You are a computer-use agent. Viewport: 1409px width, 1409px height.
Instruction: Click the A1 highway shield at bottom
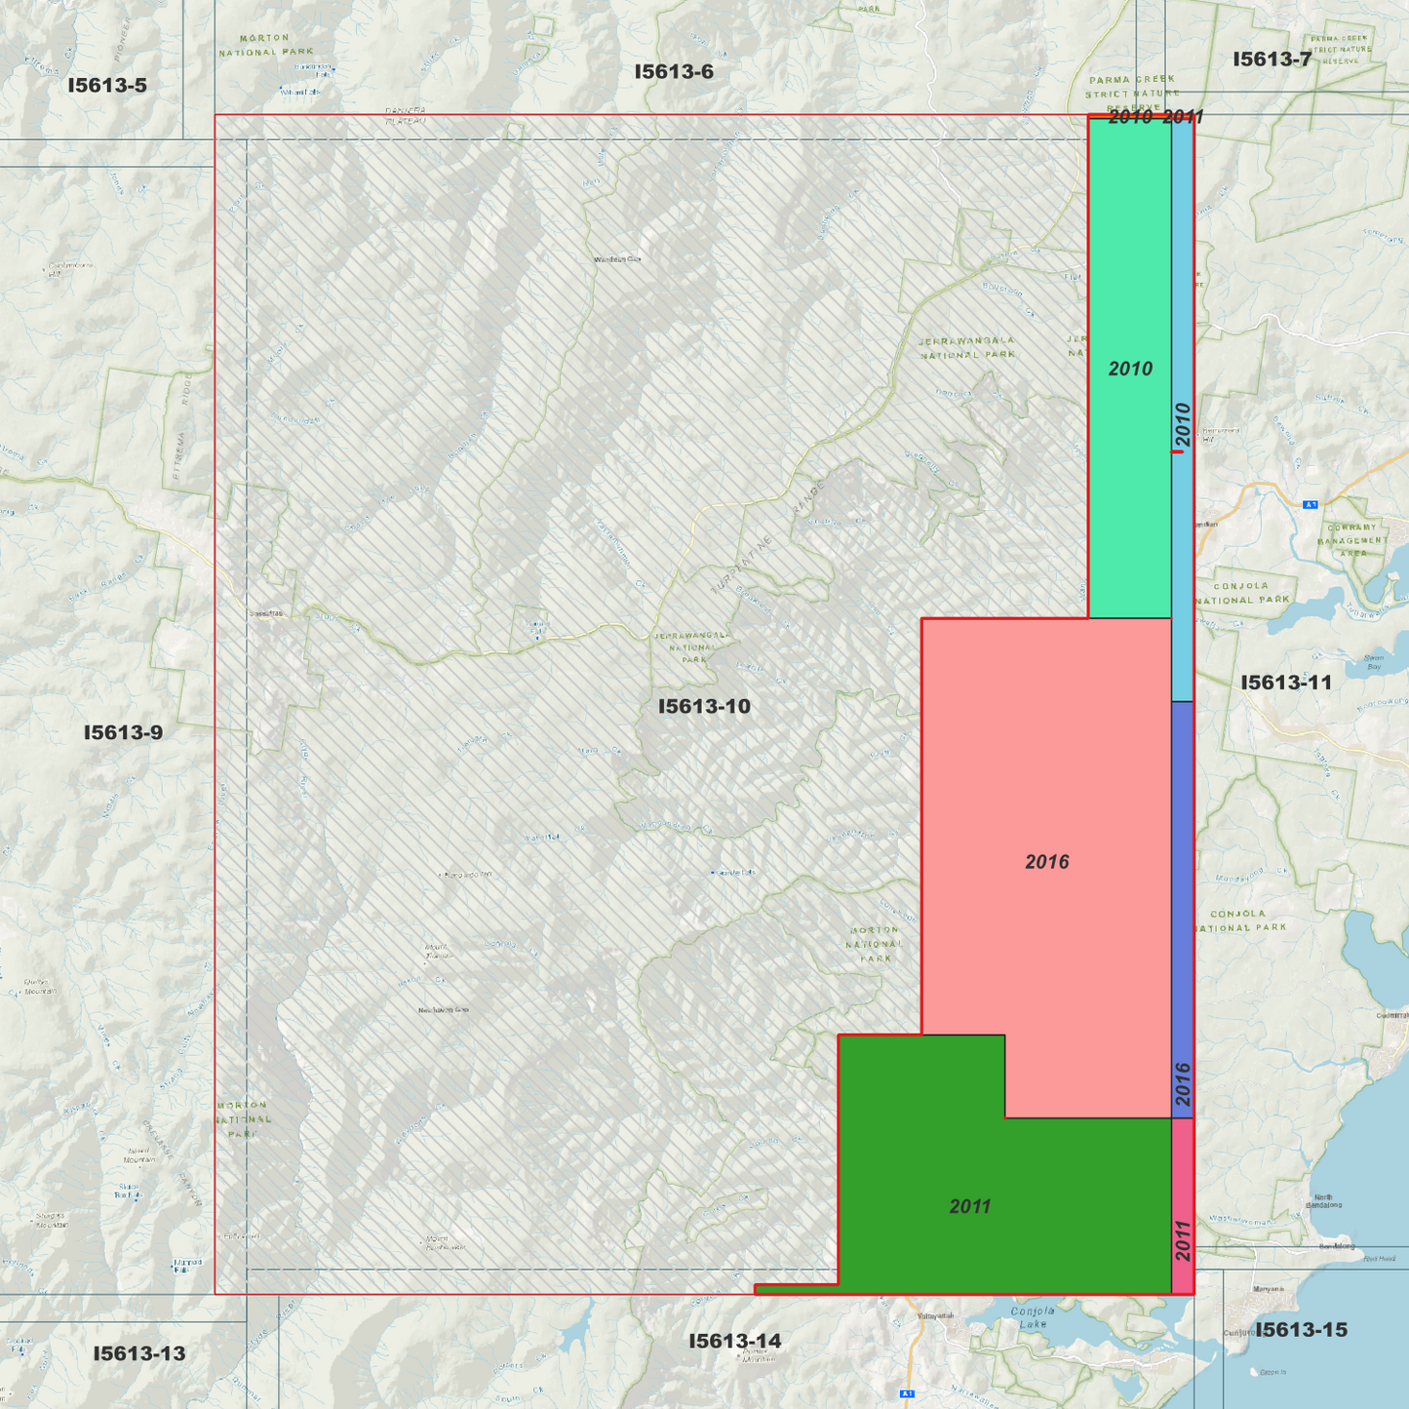point(907,1393)
